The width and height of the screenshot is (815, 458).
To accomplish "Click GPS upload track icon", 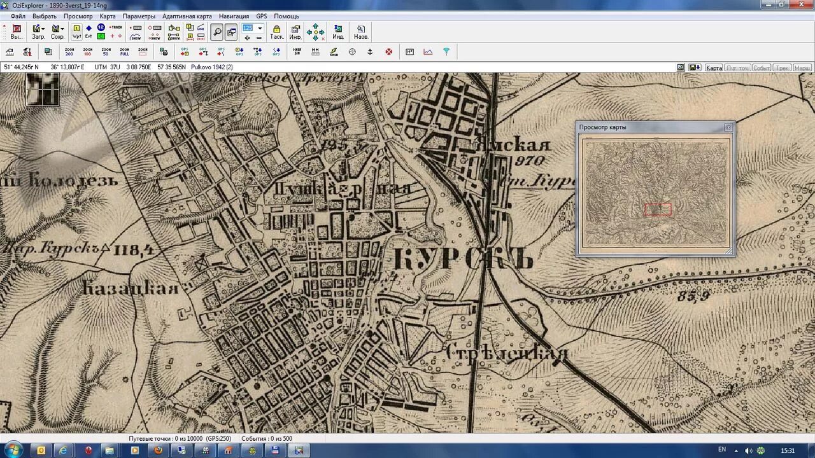I will (221, 52).
